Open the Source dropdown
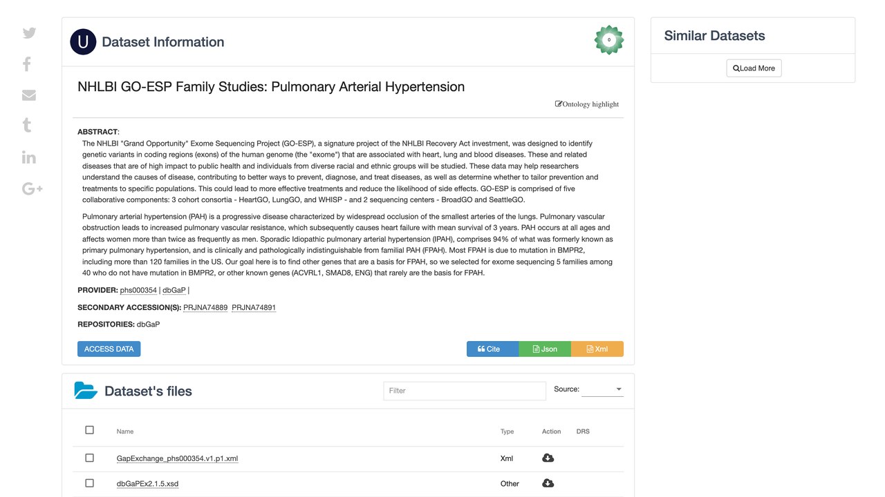Viewport: 885px width, 497px height. 602,389
